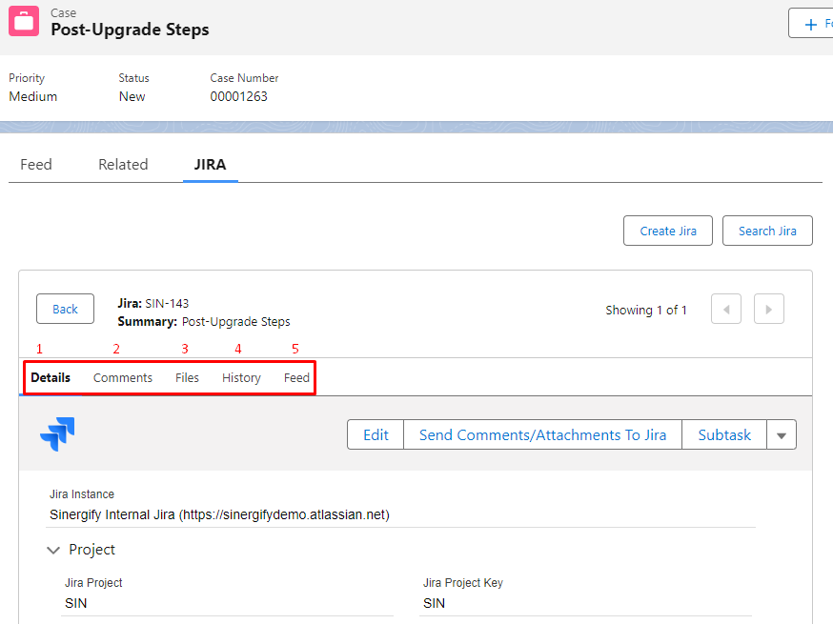Open the Jira Details tab
This screenshot has height=624, width=833.
51,377
